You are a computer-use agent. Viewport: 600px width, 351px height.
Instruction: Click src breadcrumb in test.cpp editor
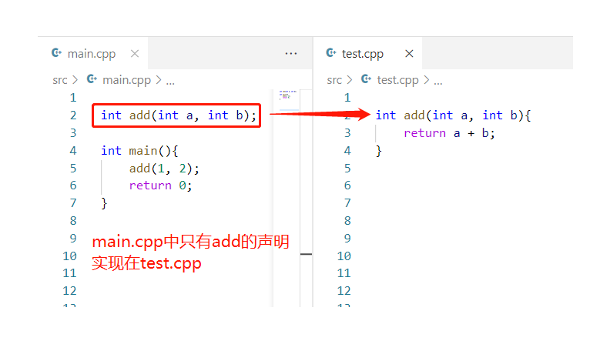coord(334,80)
